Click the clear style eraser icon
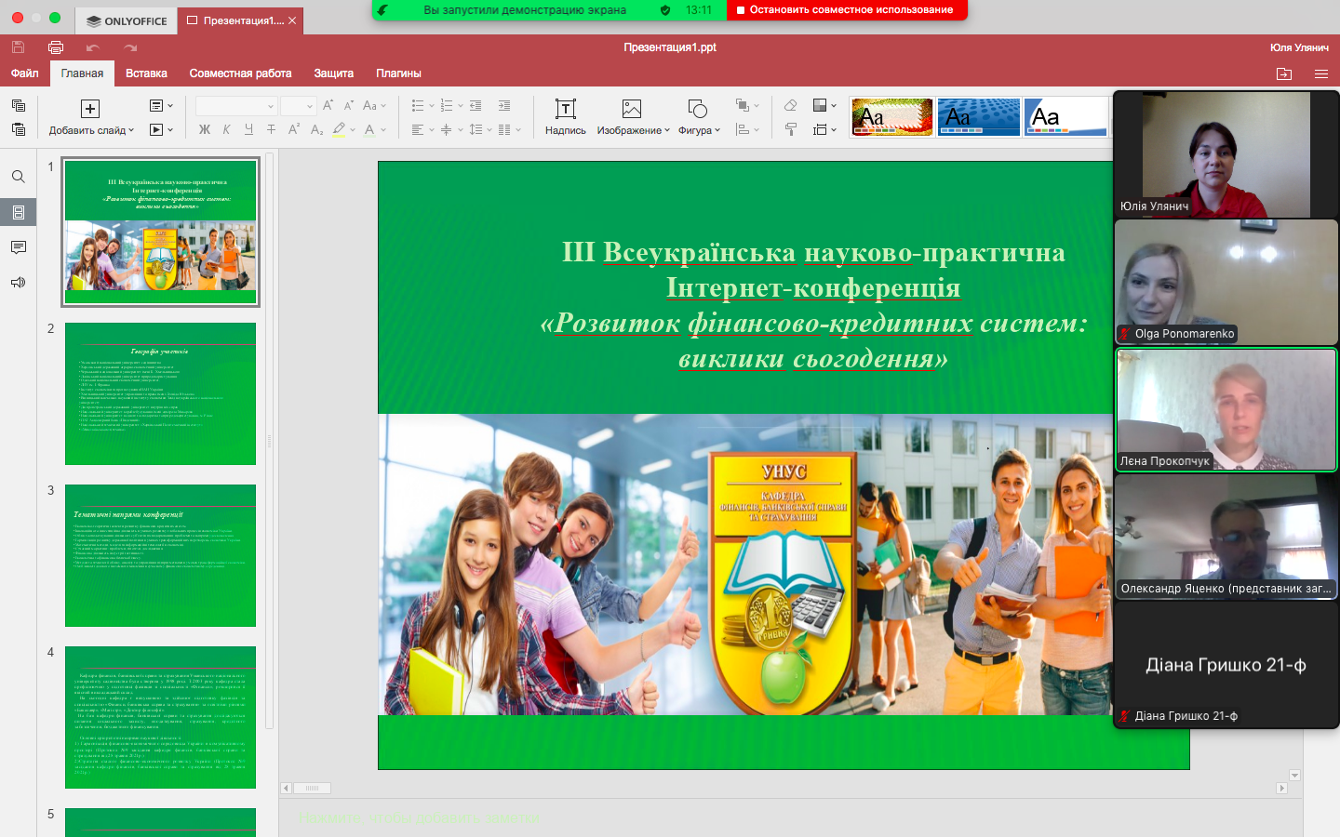This screenshot has width=1340, height=837. click(x=790, y=106)
